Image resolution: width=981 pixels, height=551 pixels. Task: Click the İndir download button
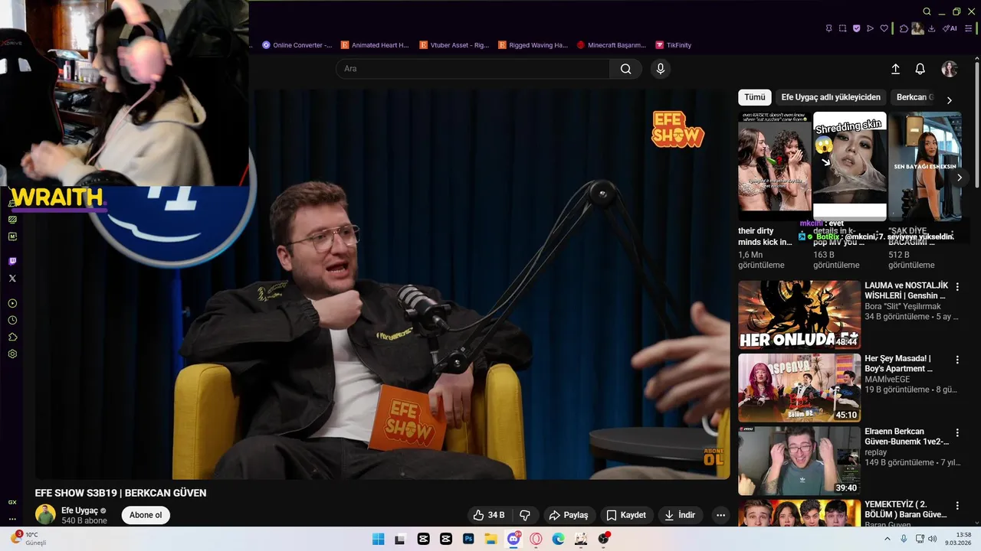click(680, 515)
